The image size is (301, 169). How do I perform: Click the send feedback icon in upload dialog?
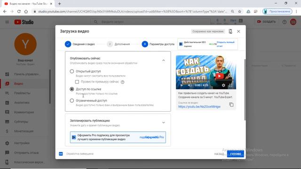(x=230, y=31)
